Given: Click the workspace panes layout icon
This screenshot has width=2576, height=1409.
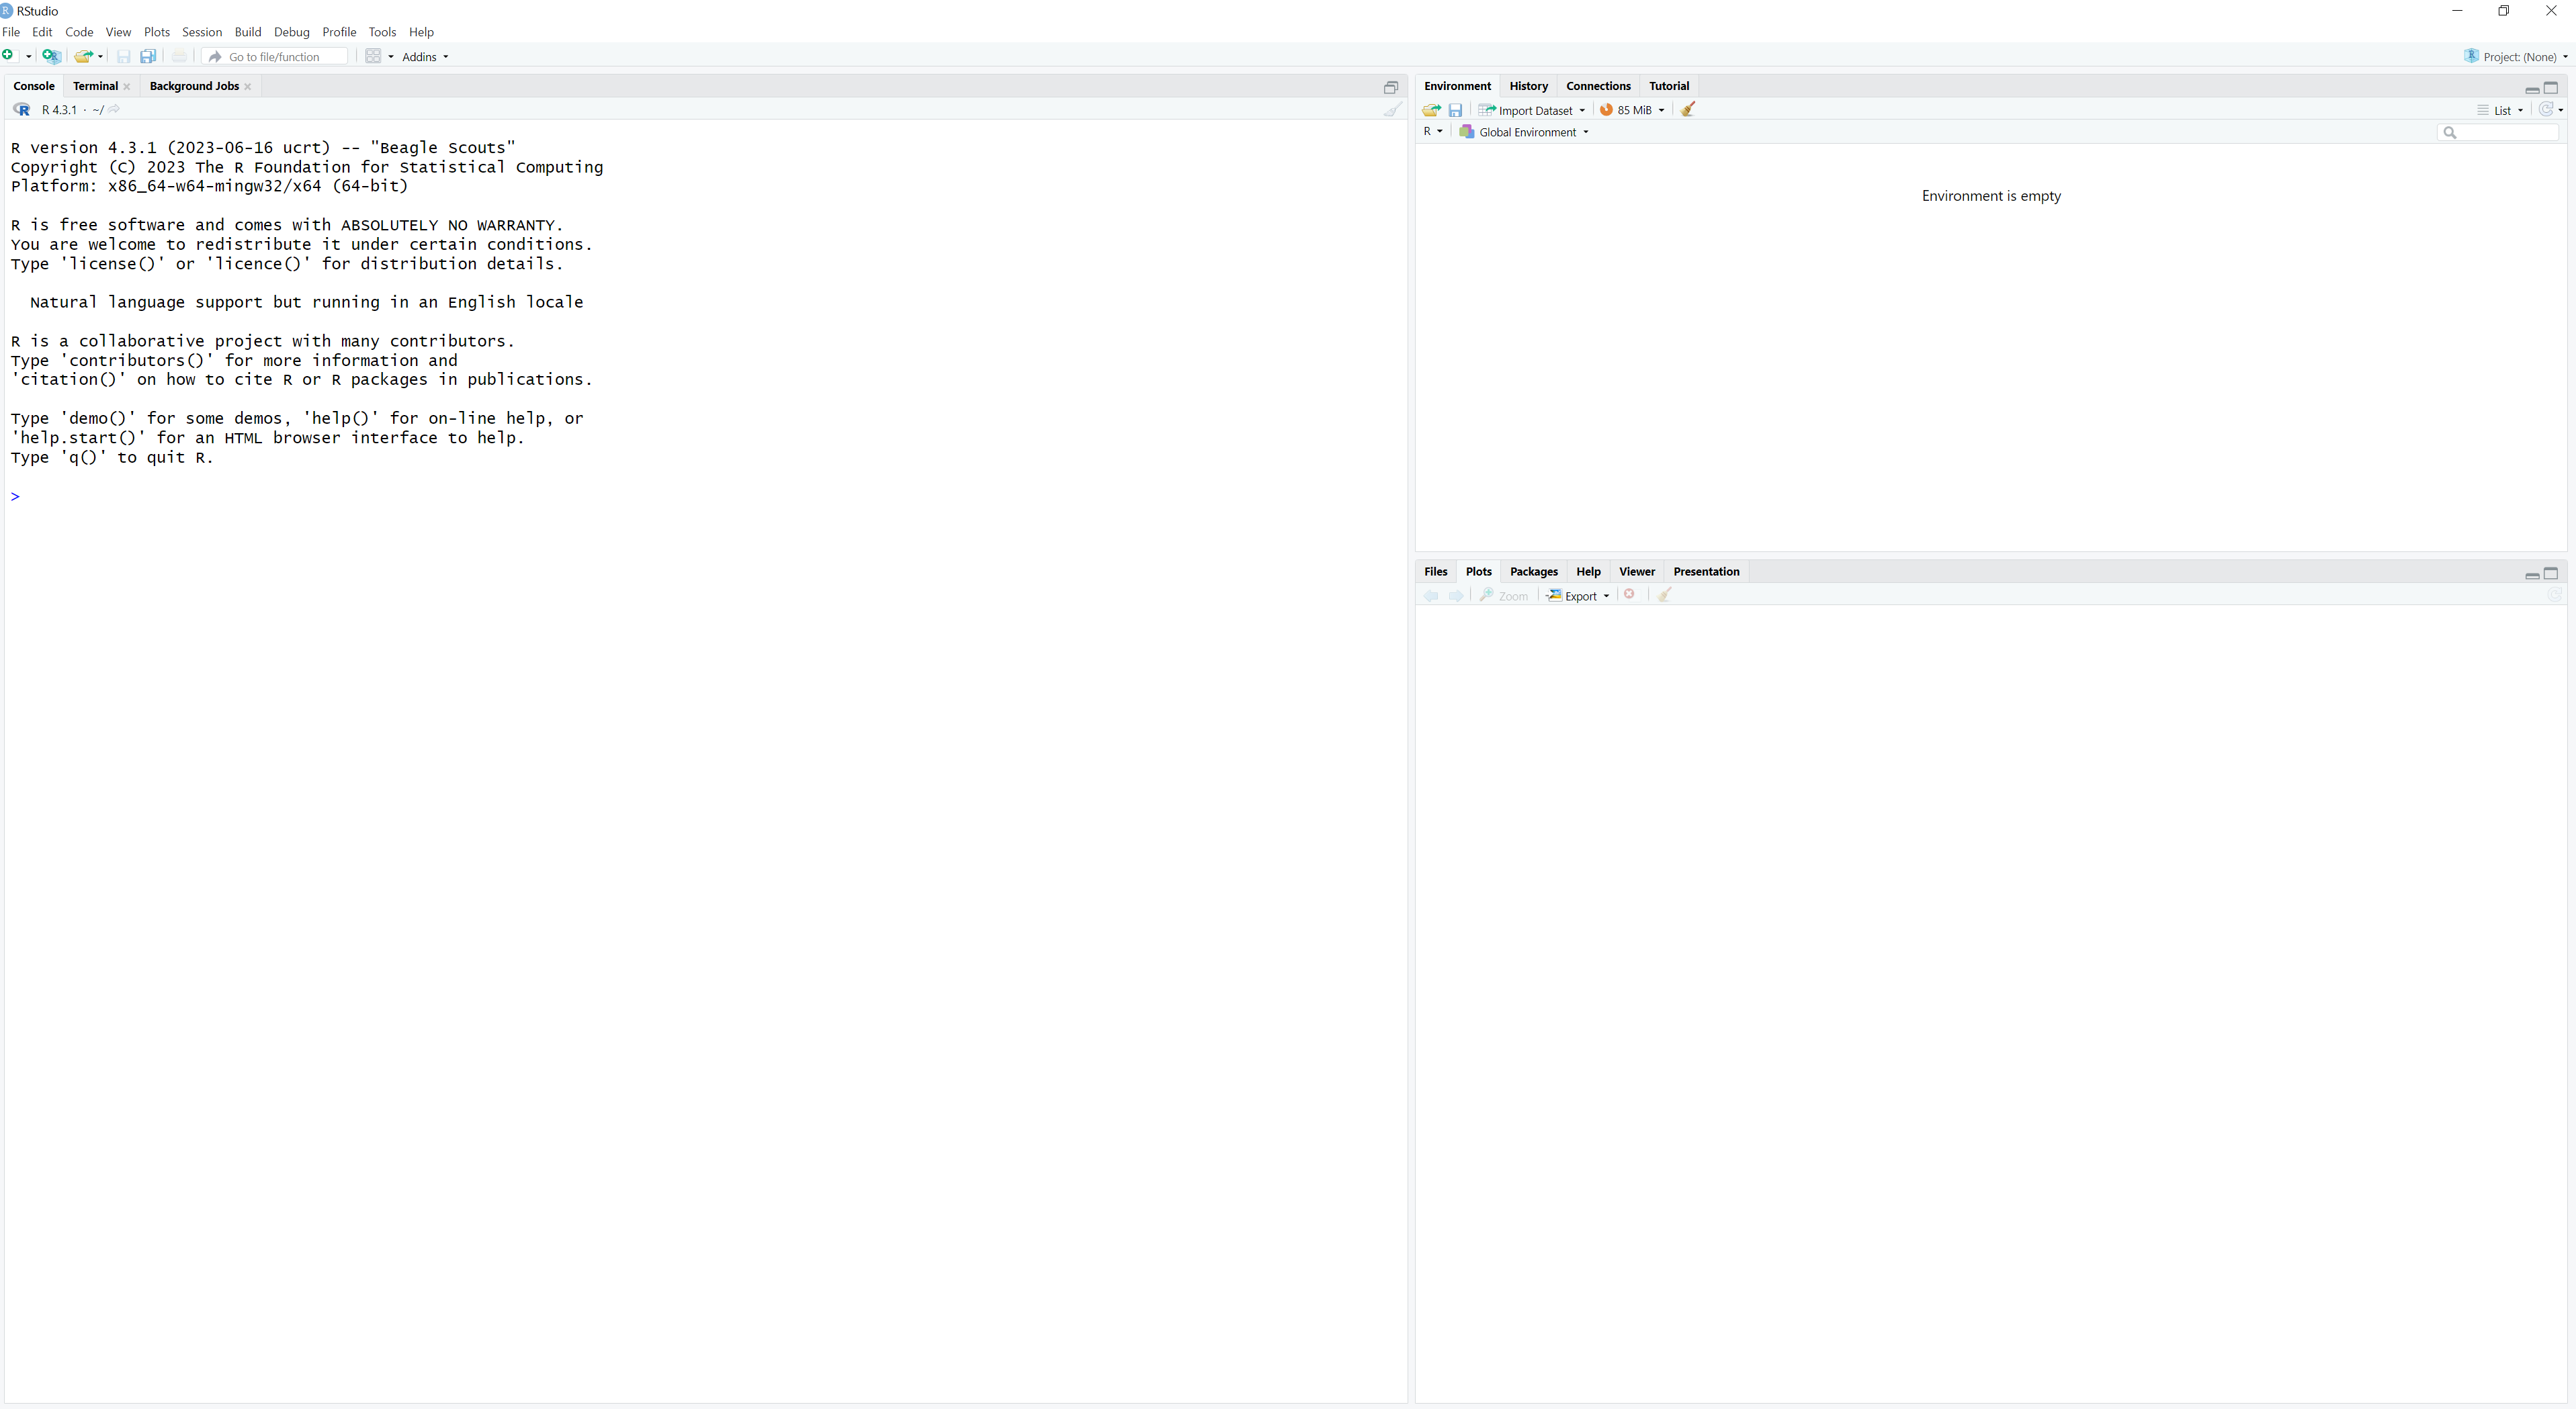Looking at the screenshot, I should click(373, 56).
